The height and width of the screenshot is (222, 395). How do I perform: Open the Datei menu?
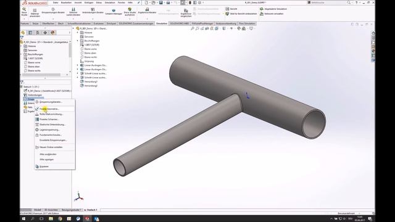pyautogui.click(x=56, y=2)
